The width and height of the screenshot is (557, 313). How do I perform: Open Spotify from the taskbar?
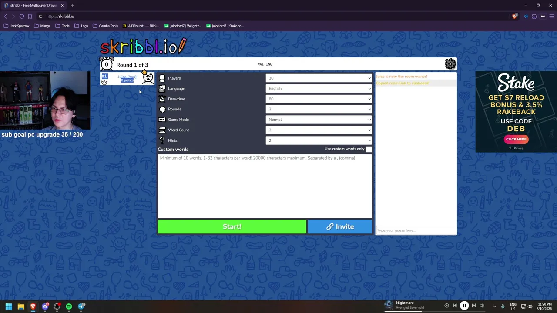[69, 306]
